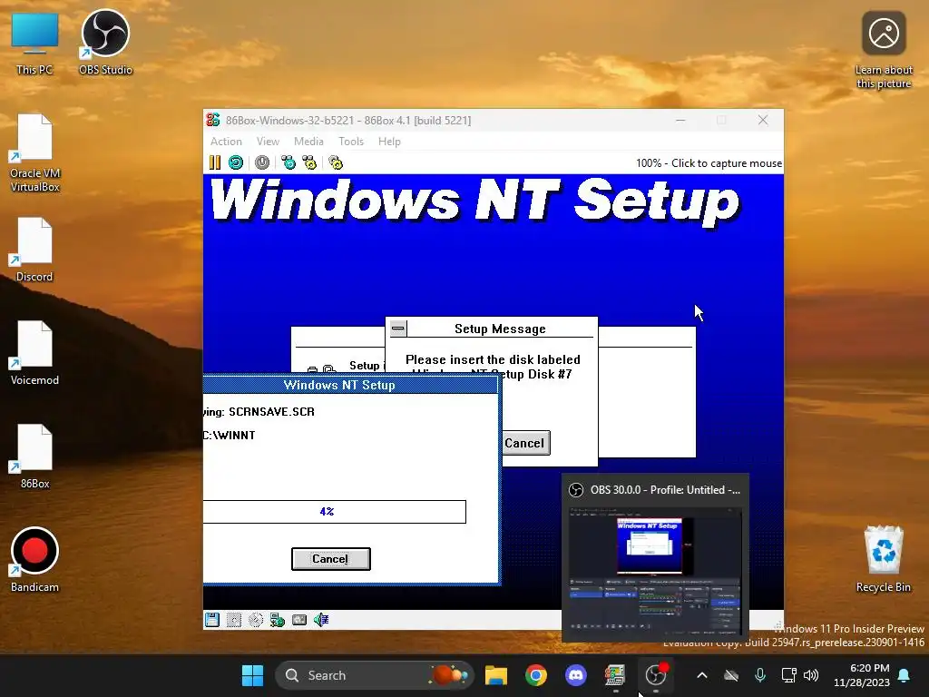Image resolution: width=929 pixels, height=697 pixels.
Task: Open 86Box settings gear icon
Action: tap(336, 162)
